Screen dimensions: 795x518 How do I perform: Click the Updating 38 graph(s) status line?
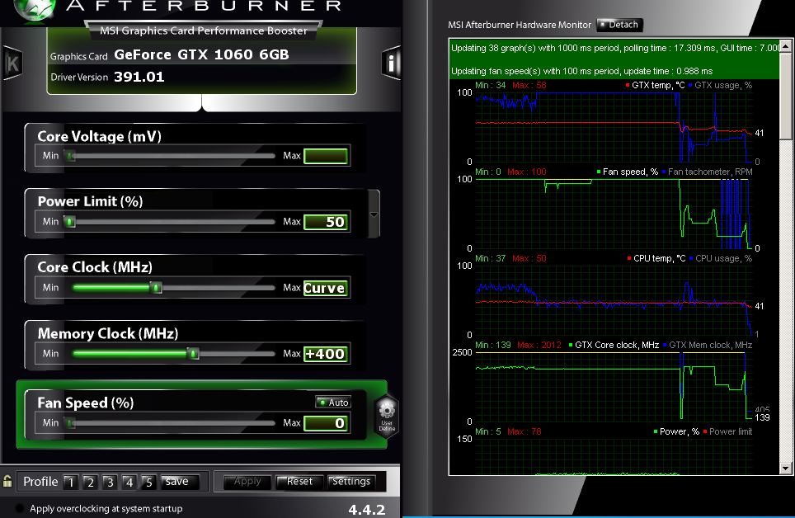615,48
